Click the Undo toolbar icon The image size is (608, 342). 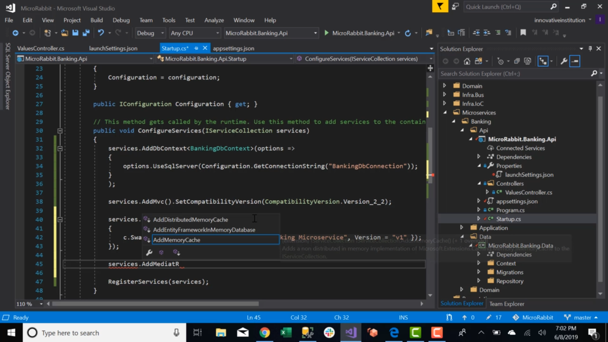tap(101, 33)
